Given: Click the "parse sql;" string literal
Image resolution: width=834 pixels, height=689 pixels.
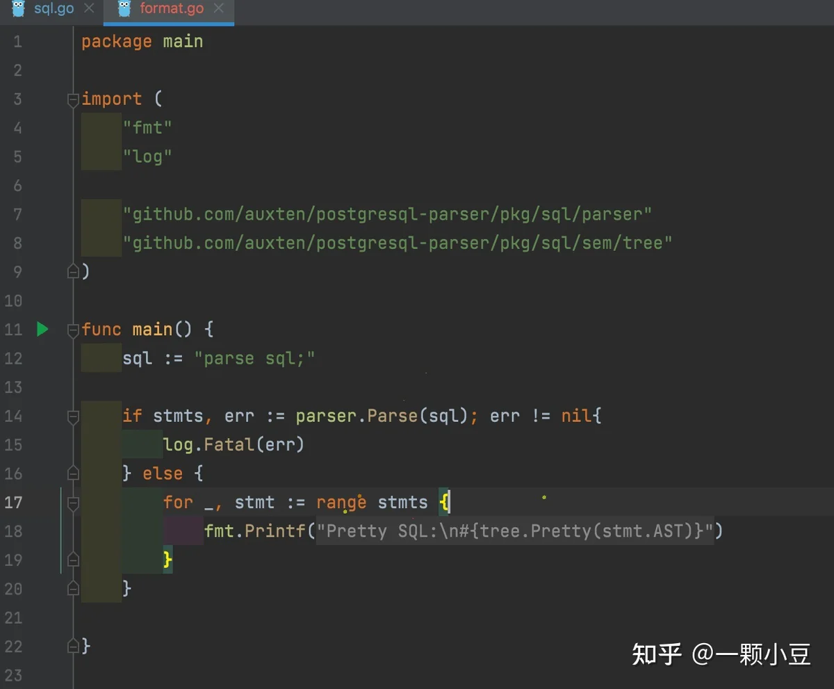Looking at the screenshot, I should [255, 359].
